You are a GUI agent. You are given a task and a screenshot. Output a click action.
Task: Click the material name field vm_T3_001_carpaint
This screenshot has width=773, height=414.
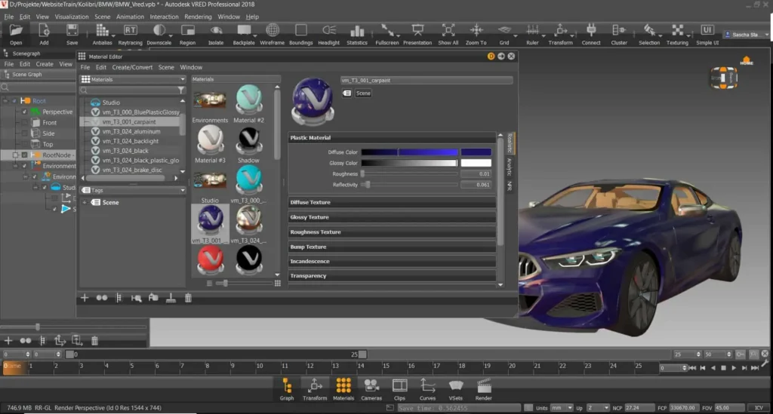427,80
